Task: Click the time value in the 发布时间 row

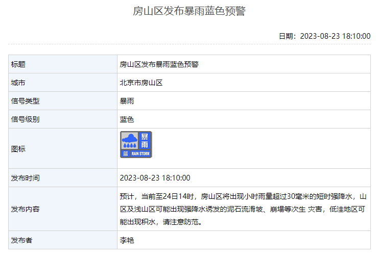Action: point(155,178)
